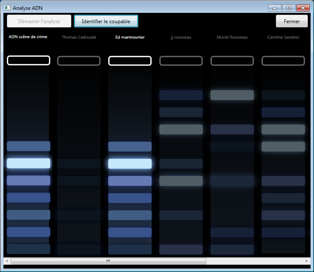This screenshot has height=272, width=314.
Task: Click the well atop Ed marmounier's lane
Action: (130, 61)
